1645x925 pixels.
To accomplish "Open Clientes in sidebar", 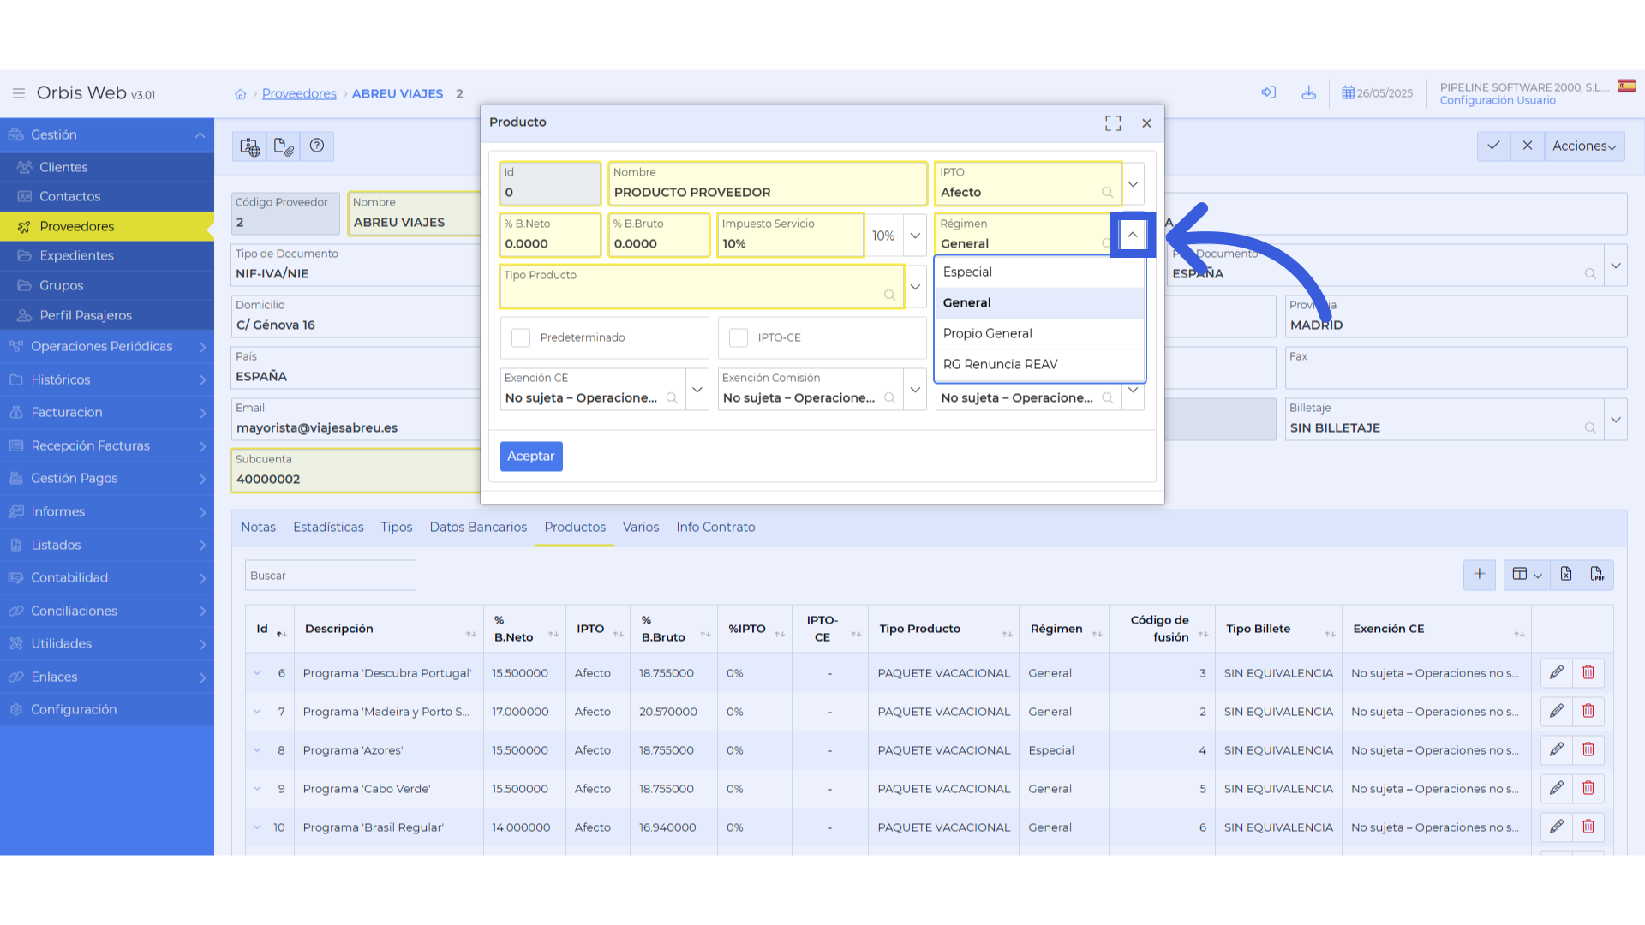I will pyautogui.click(x=107, y=167).
